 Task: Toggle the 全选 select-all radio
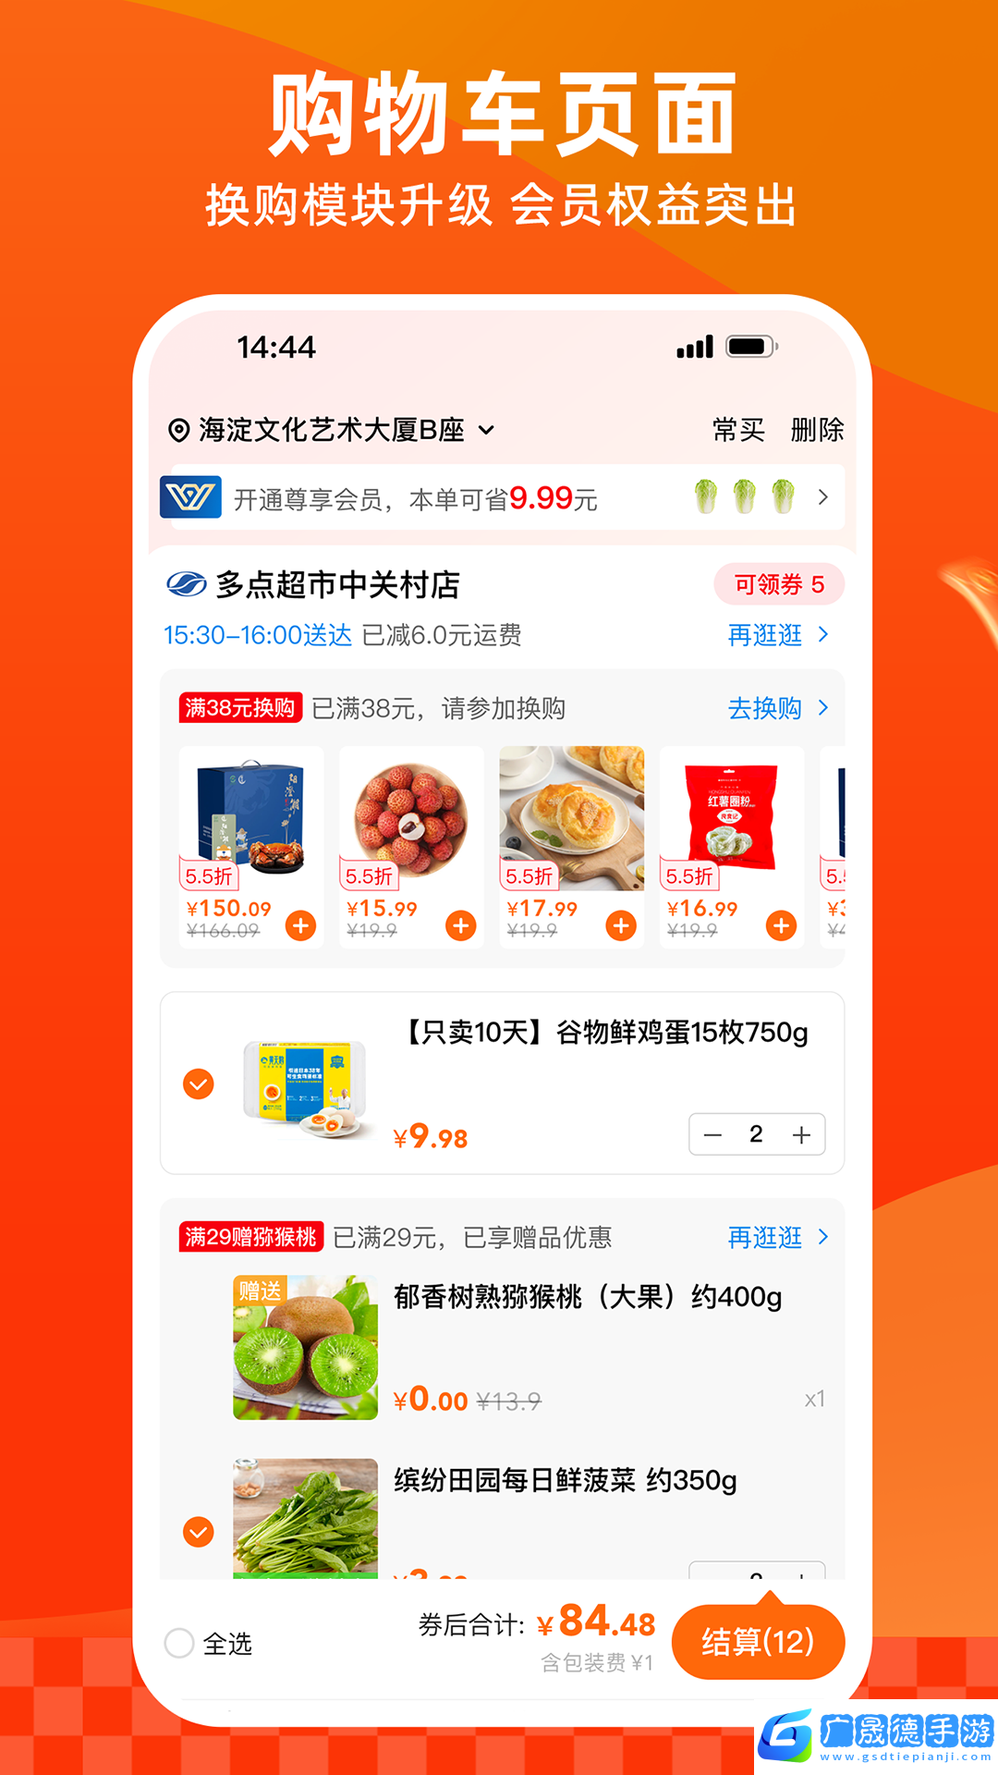click(x=179, y=1643)
